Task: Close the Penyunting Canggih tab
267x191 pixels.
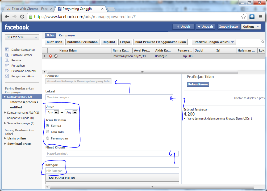Action: click(x=102, y=9)
